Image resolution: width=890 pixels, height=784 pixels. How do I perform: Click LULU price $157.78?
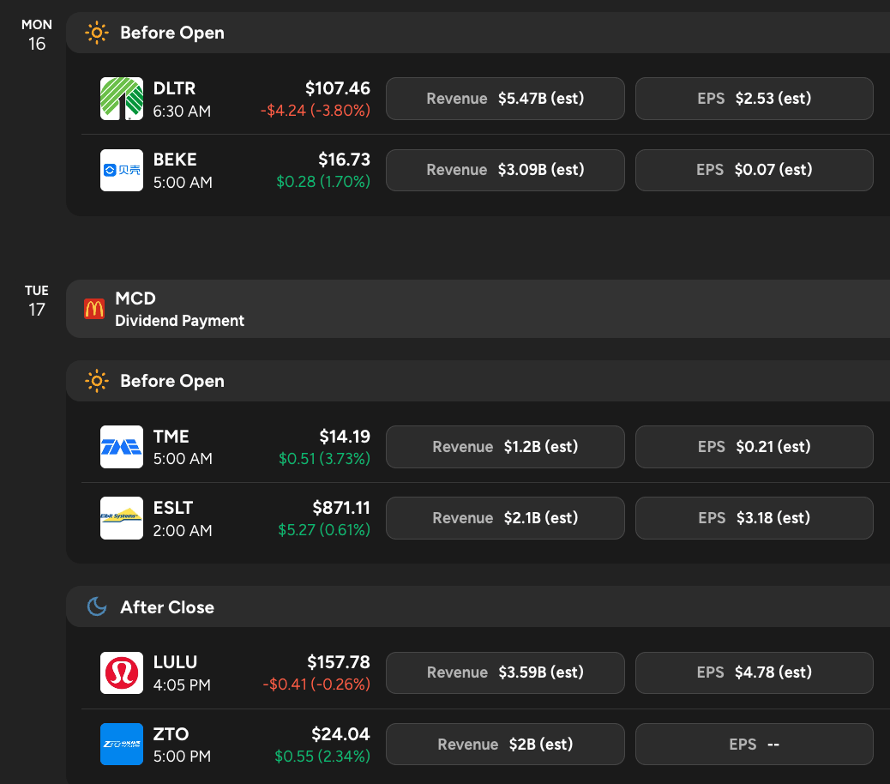[x=339, y=662]
